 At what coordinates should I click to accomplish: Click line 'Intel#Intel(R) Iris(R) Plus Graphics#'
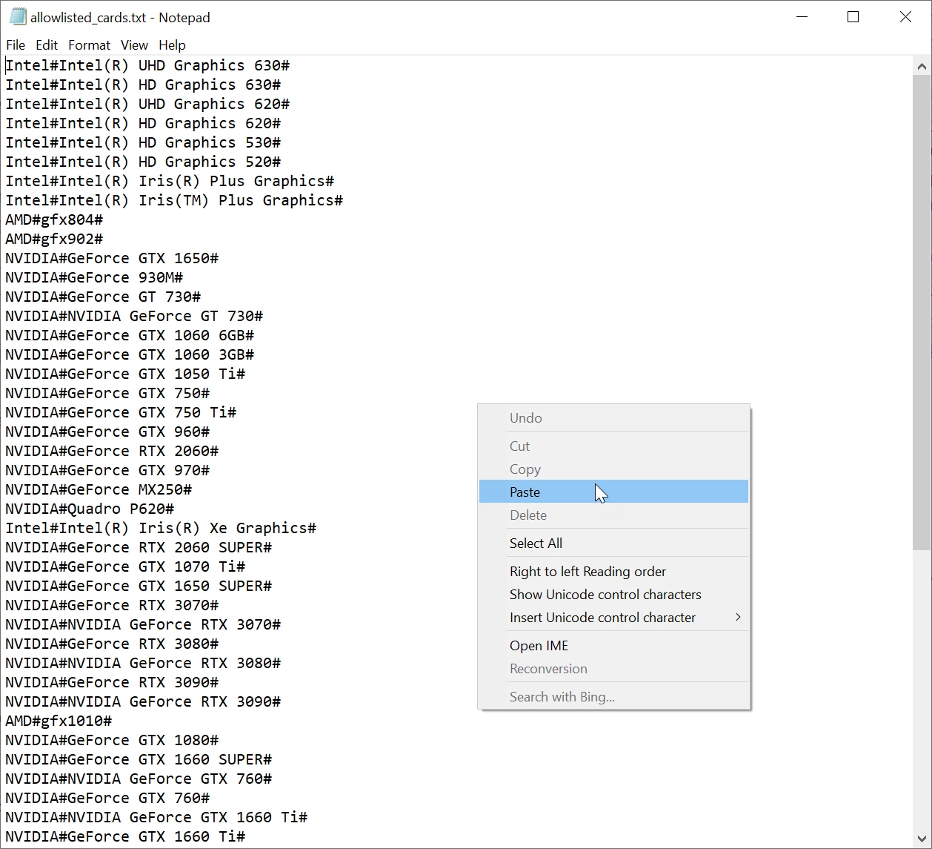click(x=170, y=181)
